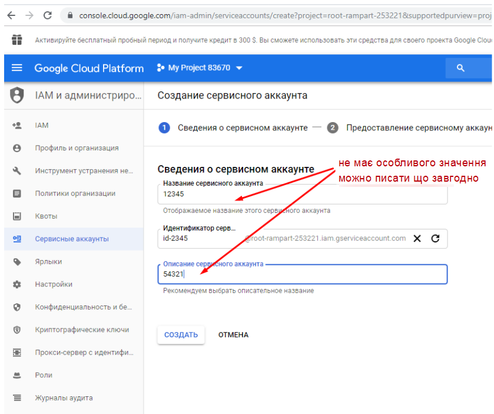The image size is (494, 414).
Task: Click hint Отображаемое название этого сервисного аккаунта
Action: click(x=247, y=211)
